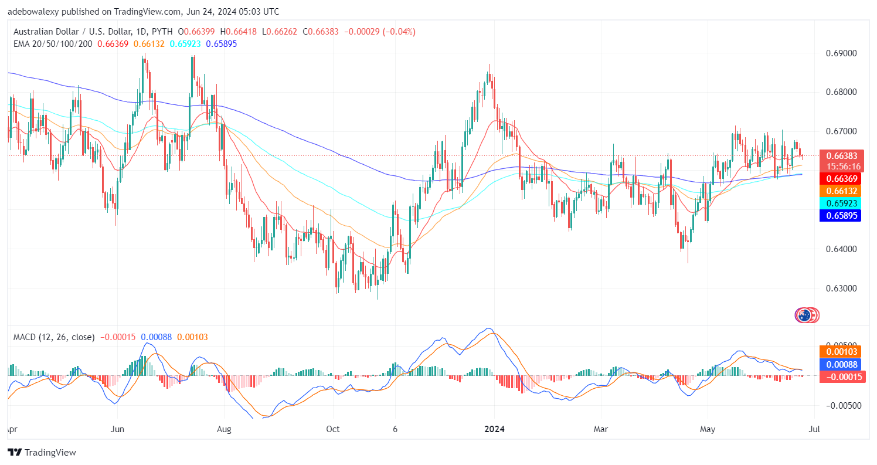Click the Mar label on time axis
877x465 pixels.
pyautogui.click(x=601, y=430)
